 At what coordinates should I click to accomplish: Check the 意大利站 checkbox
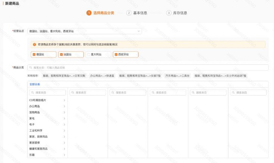pyautogui.click(x=89, y=55)
